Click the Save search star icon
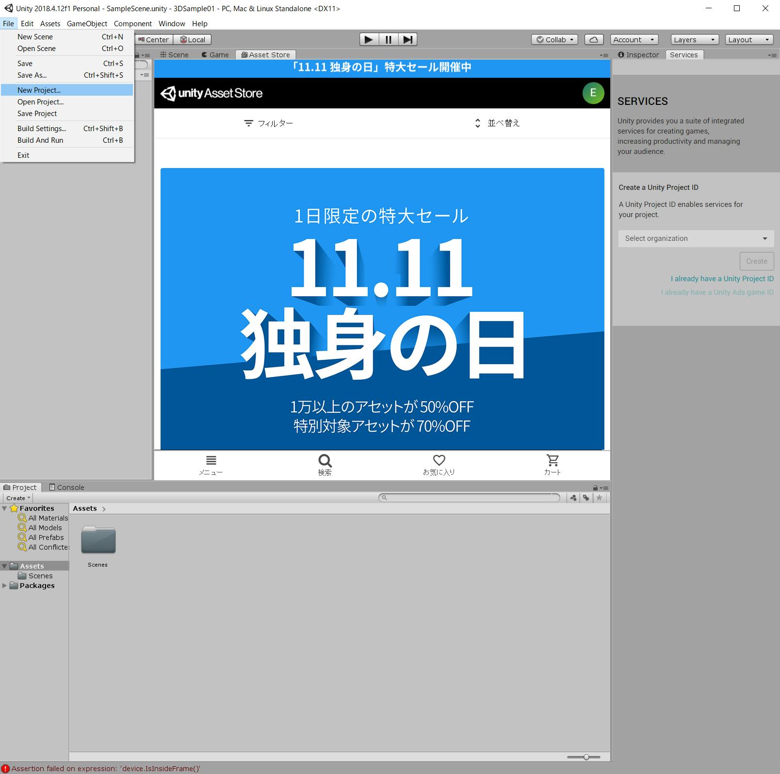Viewport: 780px width, 774px height. coord(600,498)
